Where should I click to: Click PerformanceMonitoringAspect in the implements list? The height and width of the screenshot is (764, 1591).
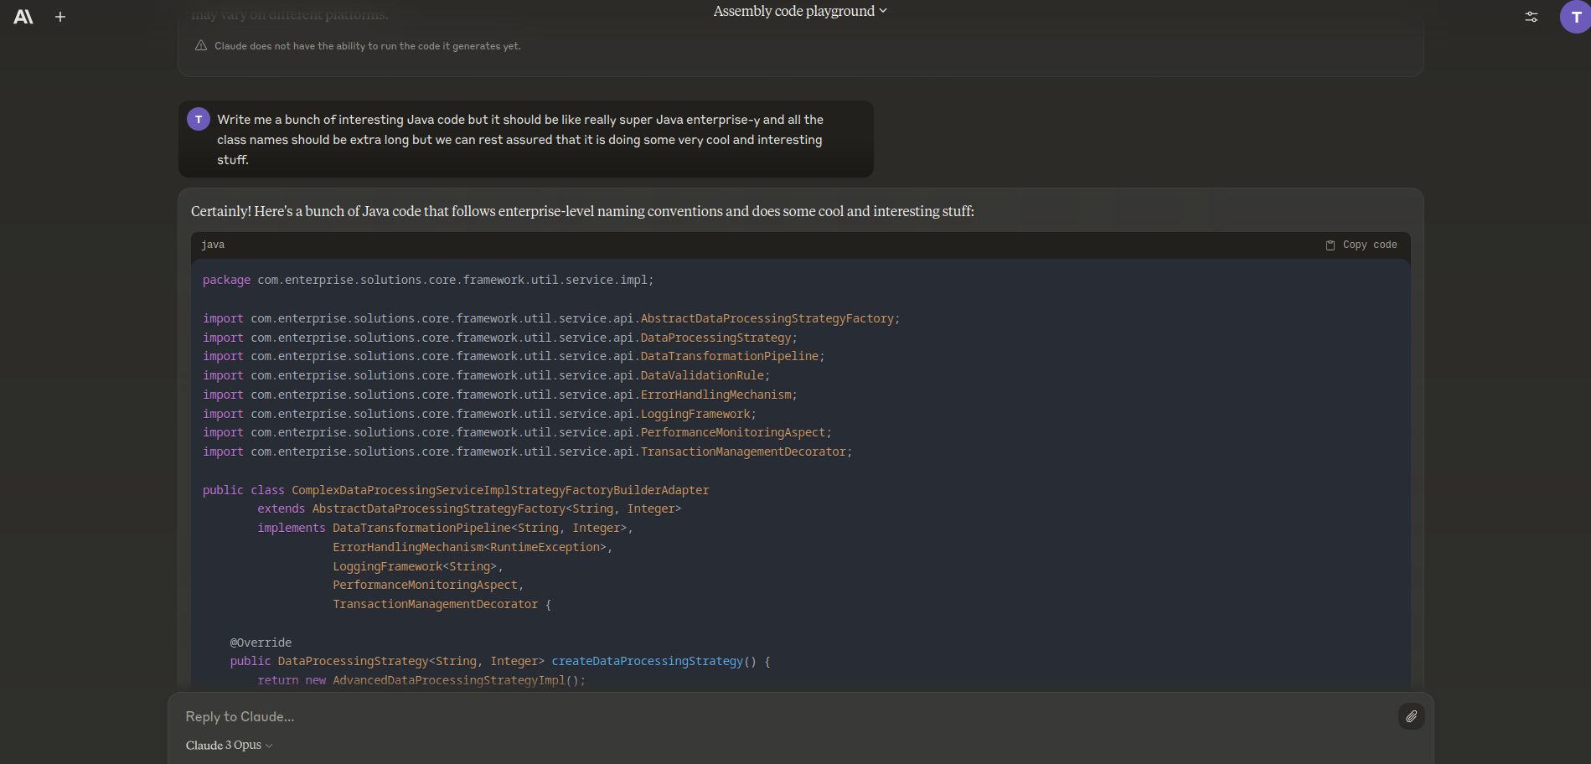tap(425, 585)
